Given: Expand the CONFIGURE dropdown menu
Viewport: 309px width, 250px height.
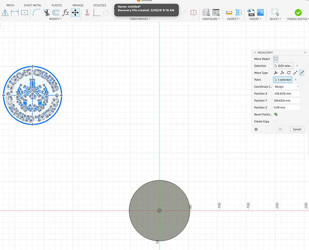Looking at the screenshot, I should pyautogui.click(x=211, y=19).
